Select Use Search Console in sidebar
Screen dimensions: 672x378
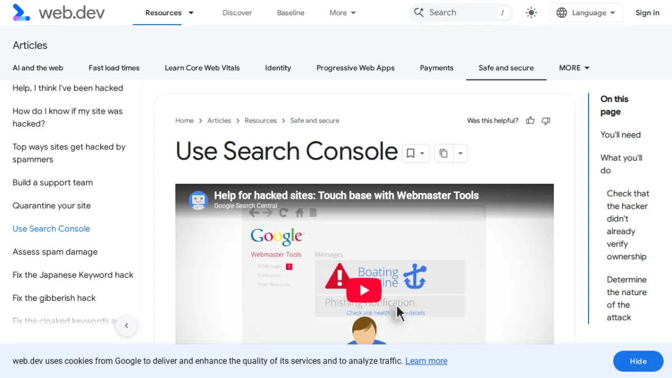tap(51, 228)
